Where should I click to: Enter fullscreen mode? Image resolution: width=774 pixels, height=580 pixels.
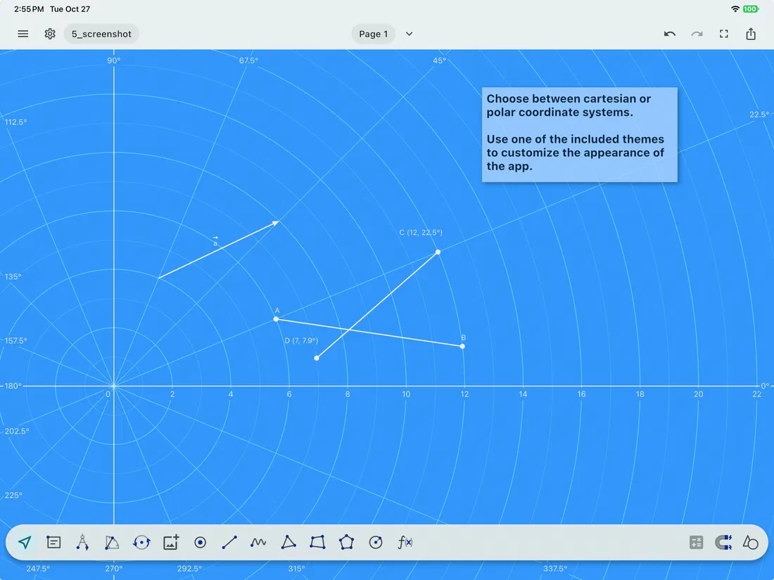click(723, 34)
